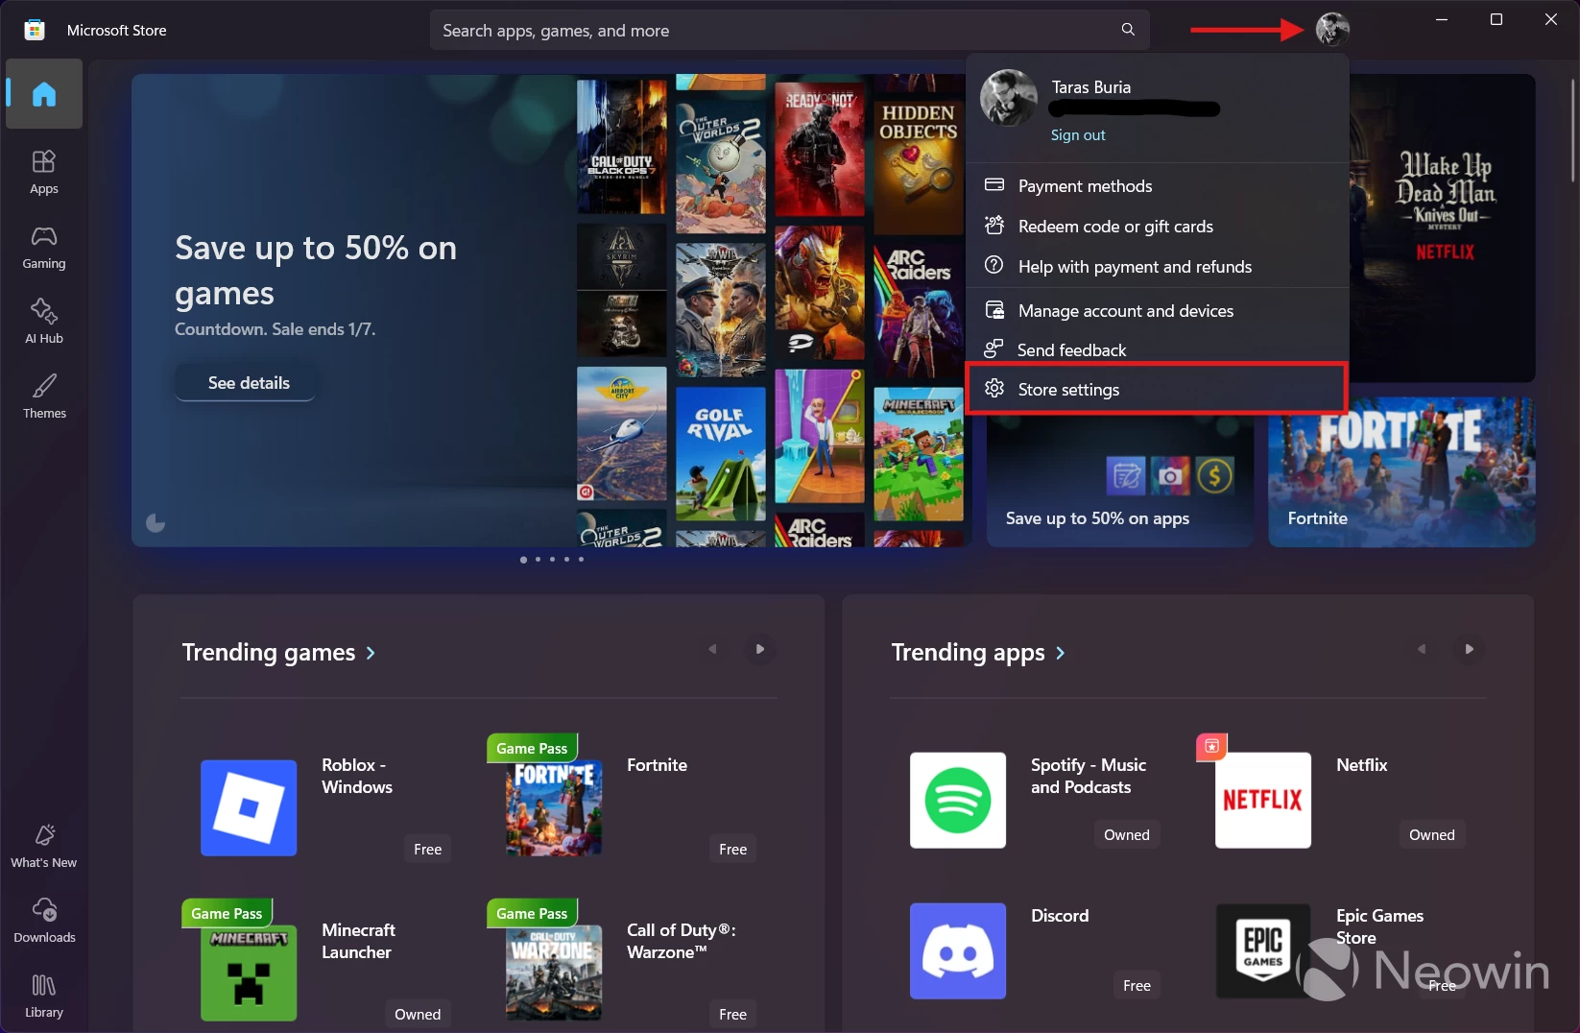Open the Discord app icon
The width and height of the screenshot is (1580, 1033).
pos(958,950)
